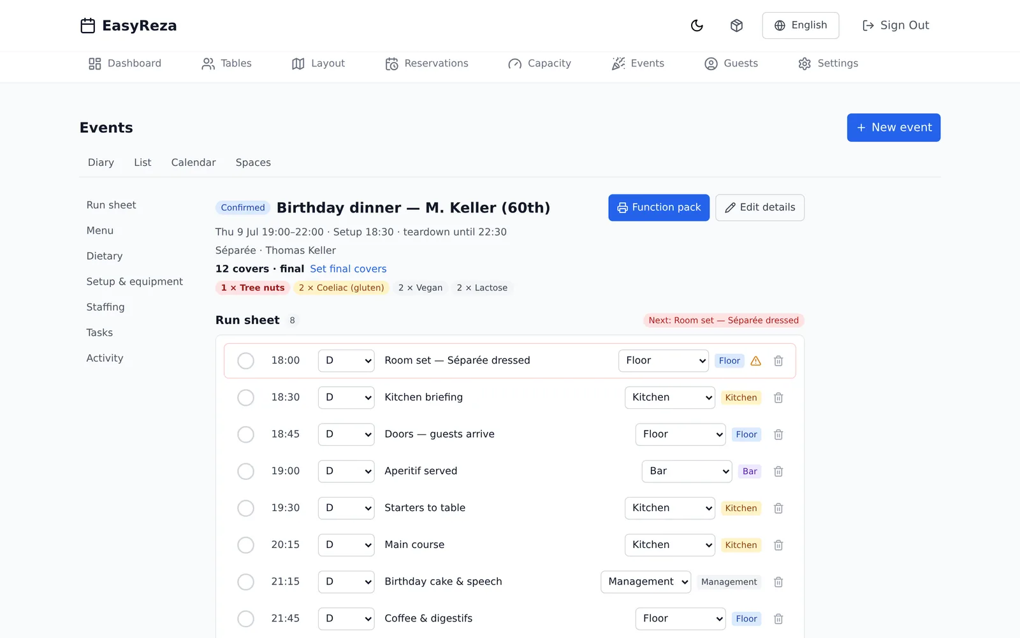
Task: Mark Kitchen briefing as done
Action: click(245, 398)
